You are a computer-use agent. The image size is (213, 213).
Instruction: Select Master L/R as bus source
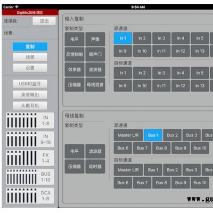[128, 135]
